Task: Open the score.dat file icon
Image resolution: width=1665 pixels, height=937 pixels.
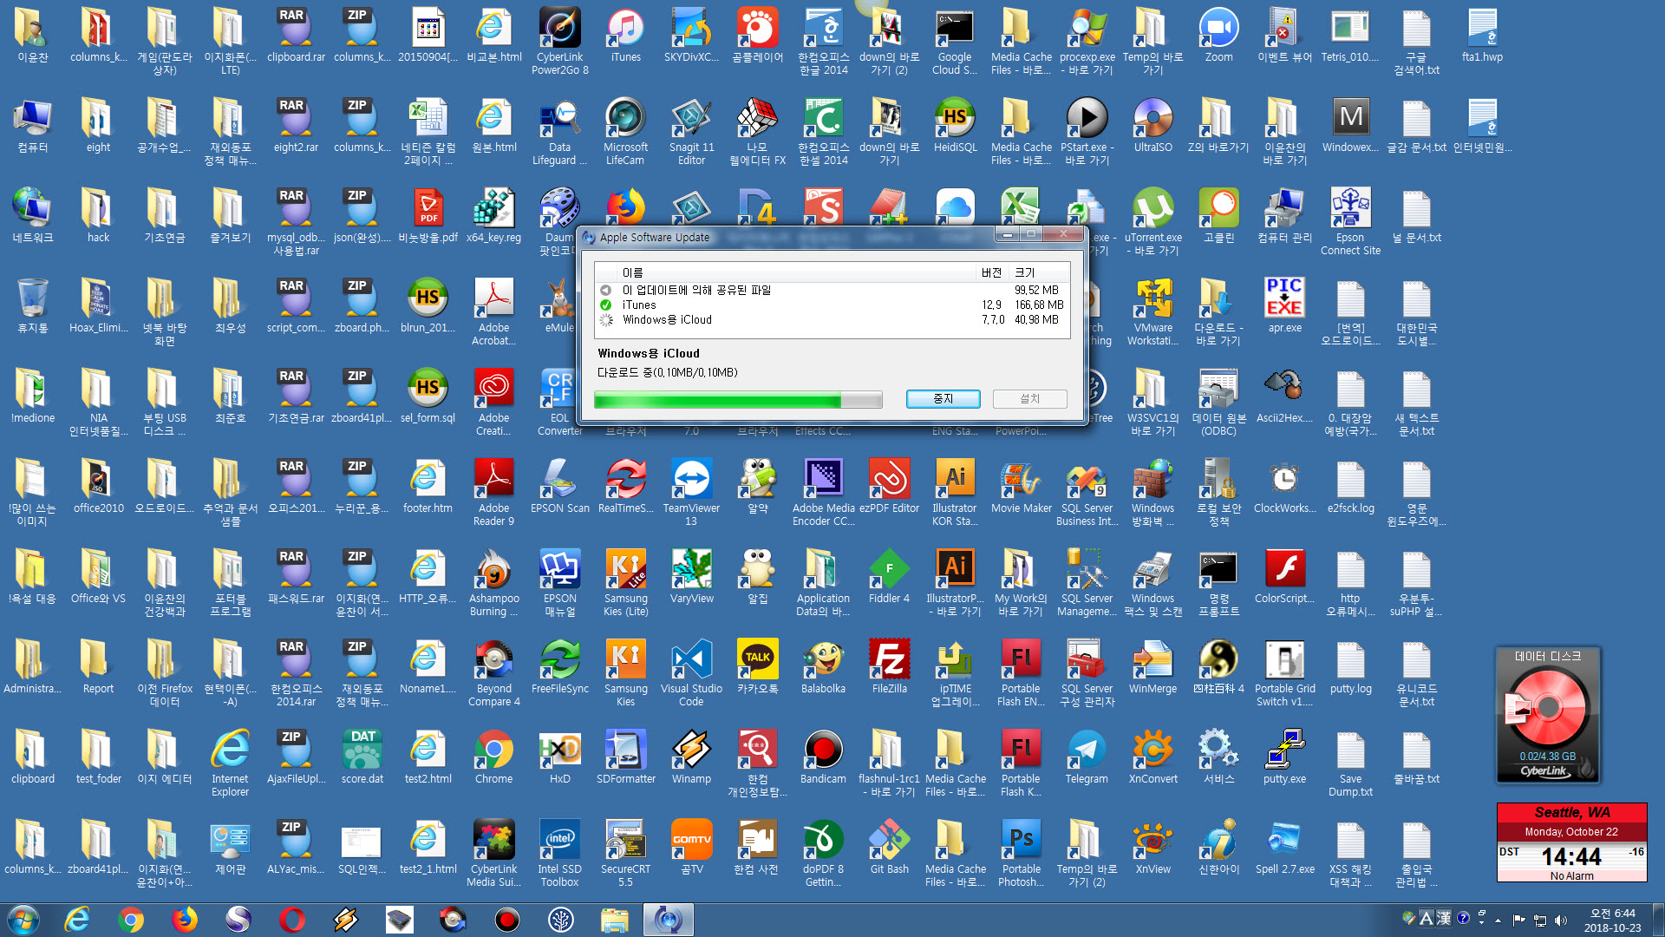Action: click(x=362, y=757)
